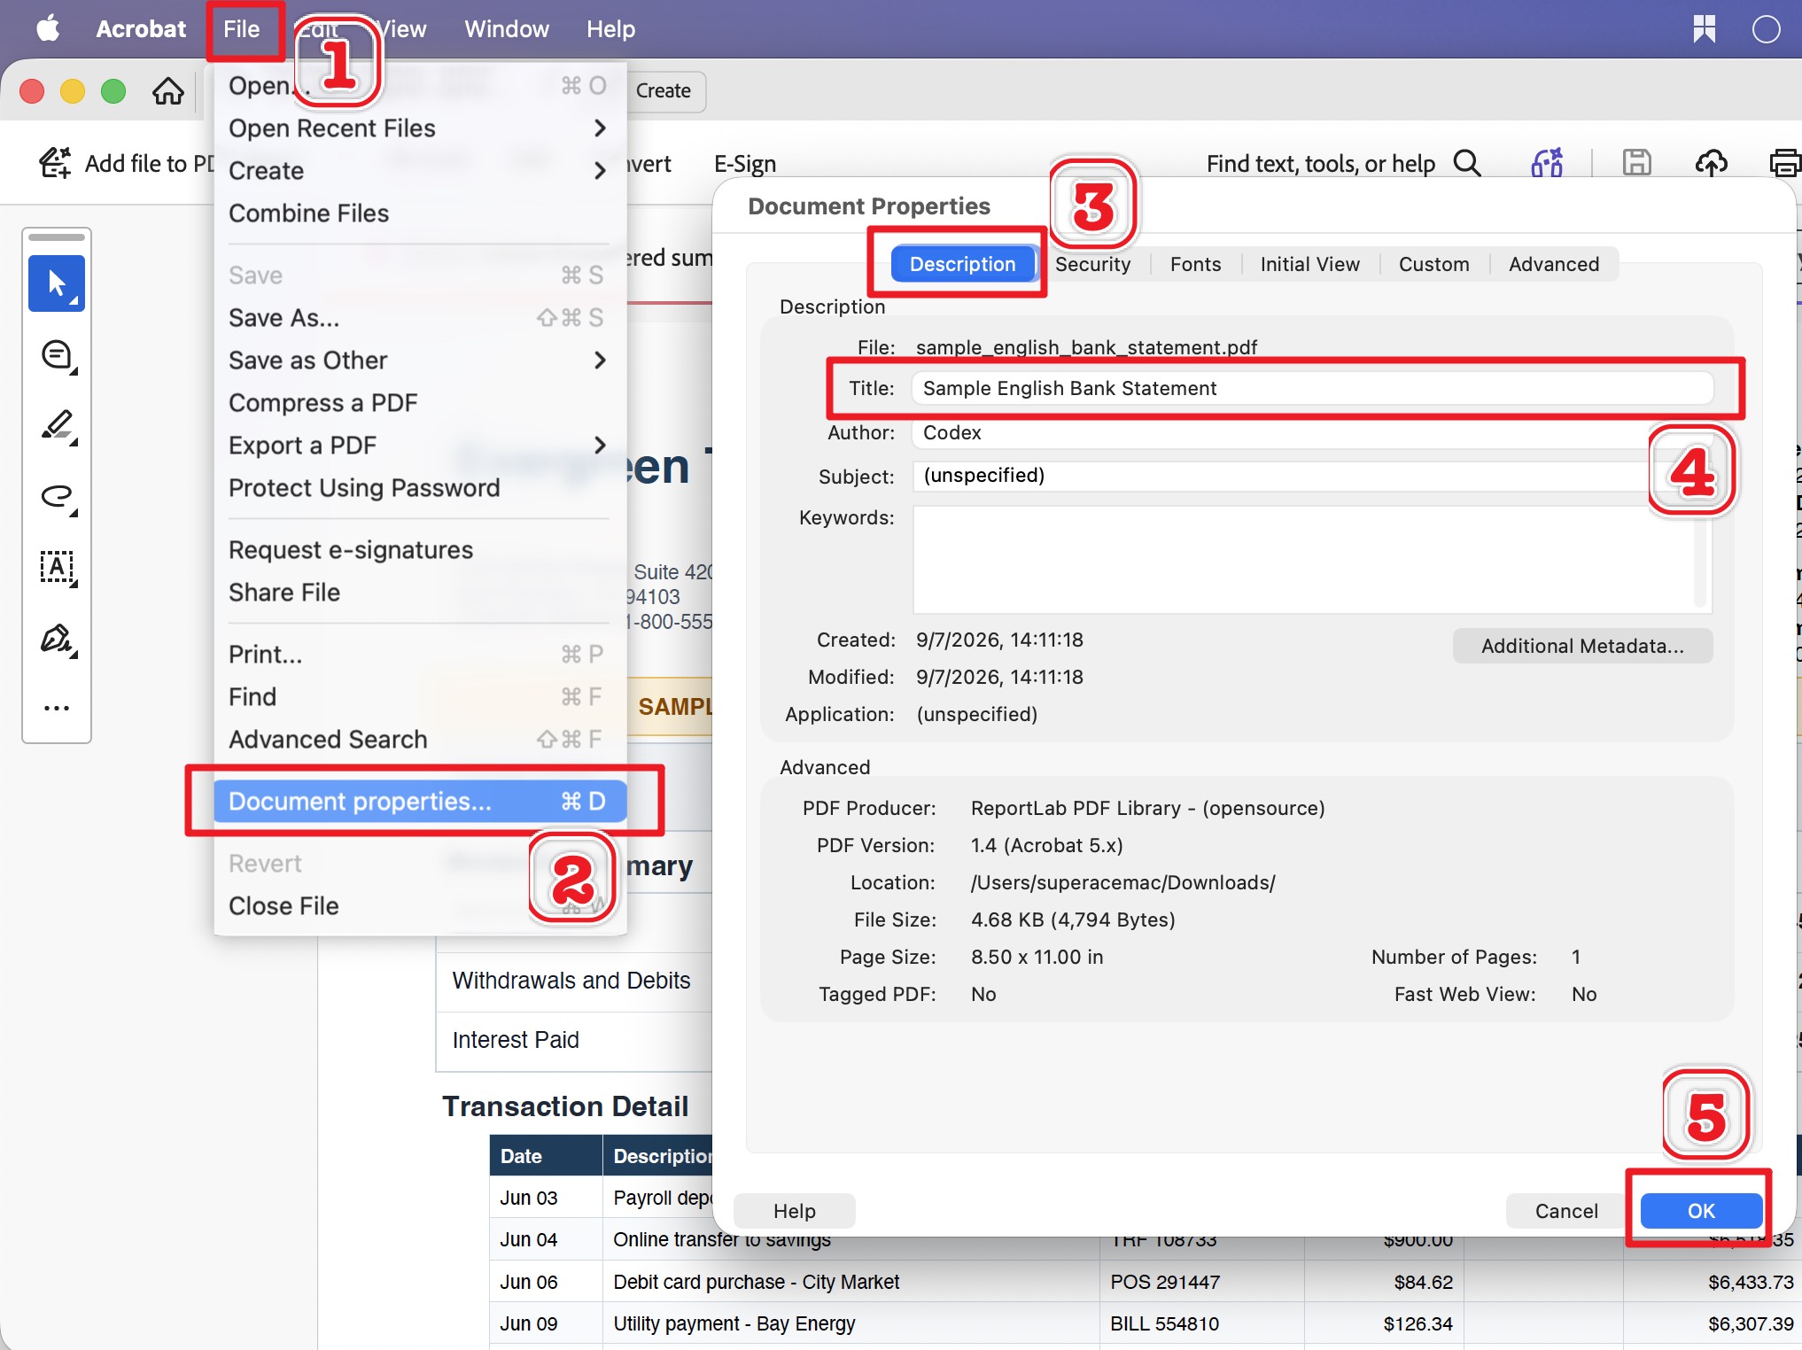The image size is (1802, 1350).
Task: Click the circle icon in menu bar
Action: tap(1766, 28)
